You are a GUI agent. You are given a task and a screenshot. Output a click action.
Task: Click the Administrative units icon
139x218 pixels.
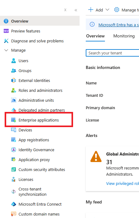pyautogui.click(x=14, y=100)
